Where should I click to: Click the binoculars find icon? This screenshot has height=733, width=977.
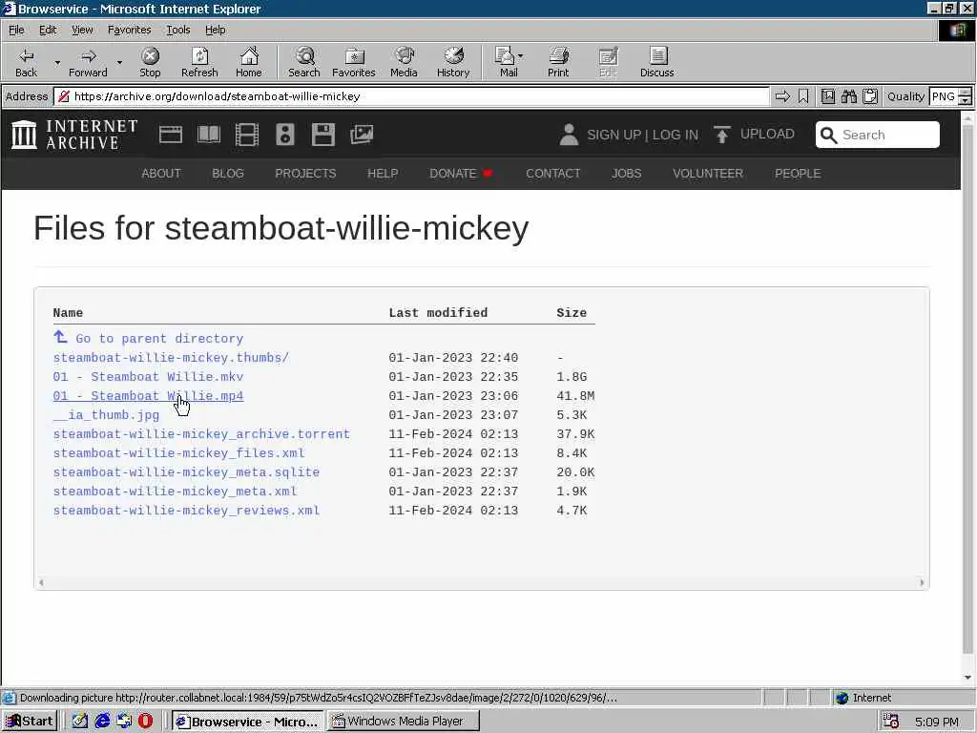(x=848, y=96)
